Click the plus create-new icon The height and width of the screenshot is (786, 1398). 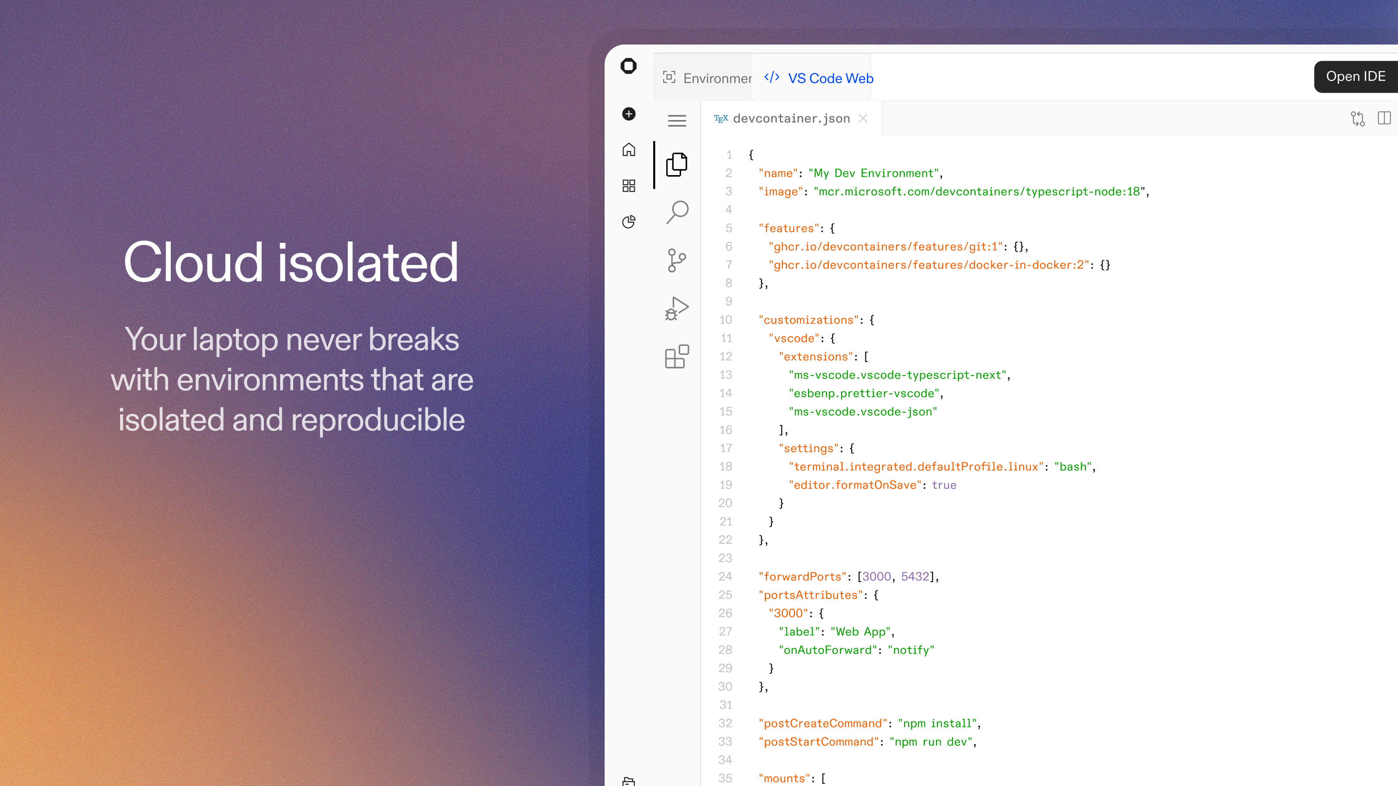(629, 114)
